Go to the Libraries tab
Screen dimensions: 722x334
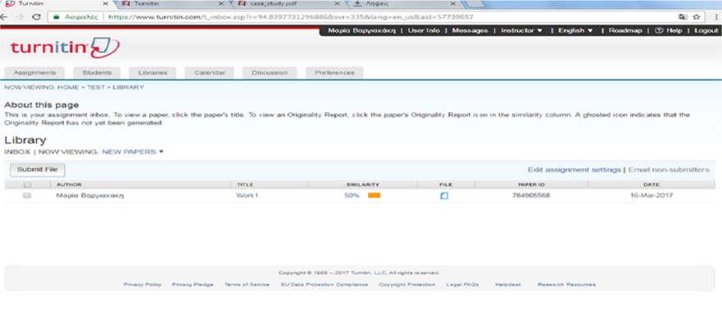coord(153,73)
